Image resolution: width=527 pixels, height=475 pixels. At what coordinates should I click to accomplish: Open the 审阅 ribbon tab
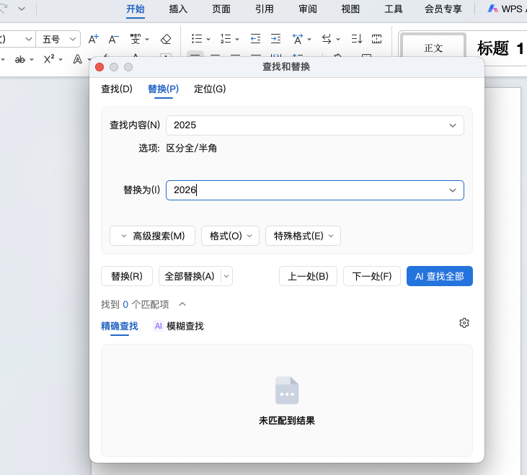point(308,9)
